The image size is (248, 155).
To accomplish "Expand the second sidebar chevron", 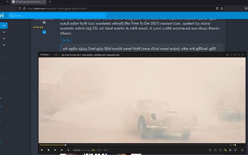I will [4, 32].
